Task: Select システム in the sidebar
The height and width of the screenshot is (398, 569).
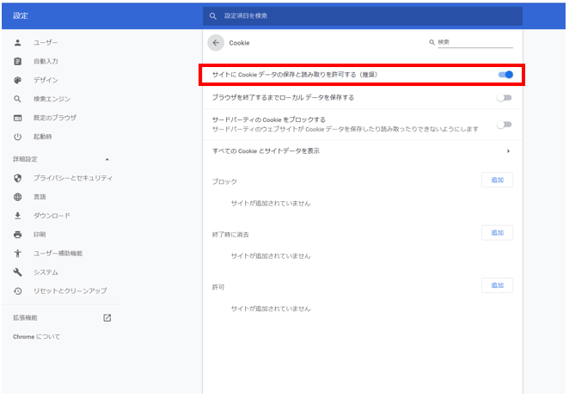Action: pos(46,272)
